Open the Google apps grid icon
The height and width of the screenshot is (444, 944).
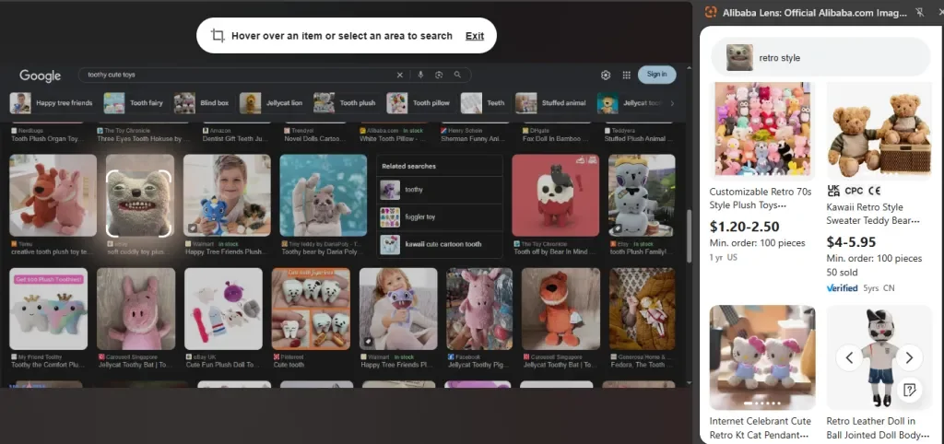coord(627,75)
